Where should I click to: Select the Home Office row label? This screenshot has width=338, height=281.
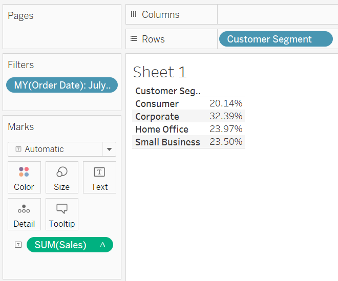(x=162, y=129)
